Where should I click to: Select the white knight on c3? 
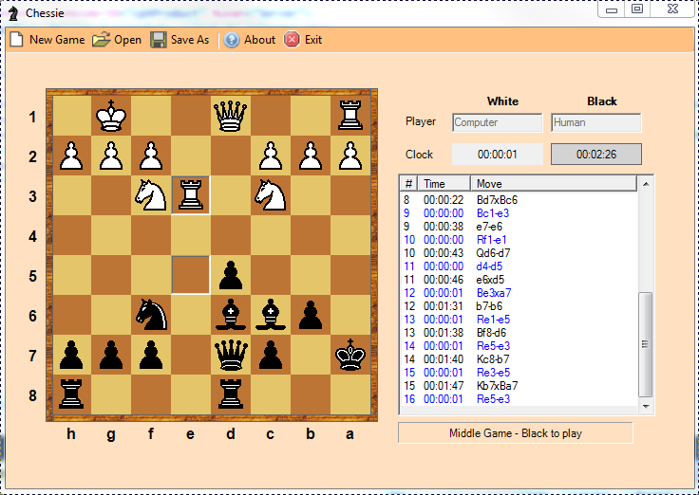[271, 195]
